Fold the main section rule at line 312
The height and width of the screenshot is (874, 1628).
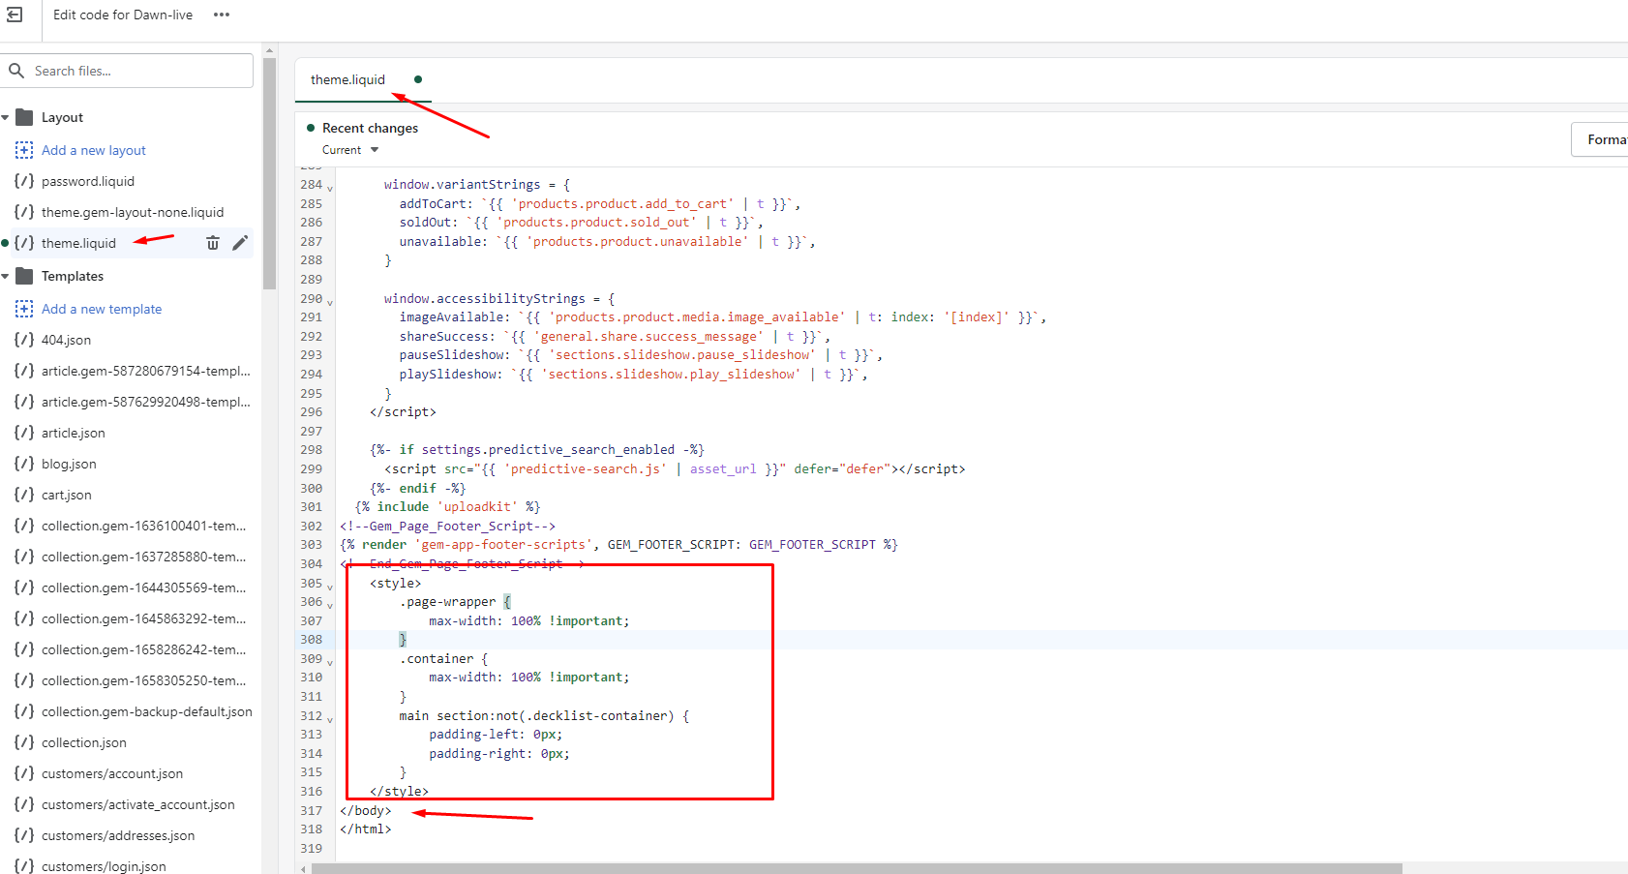pos(330,719)
